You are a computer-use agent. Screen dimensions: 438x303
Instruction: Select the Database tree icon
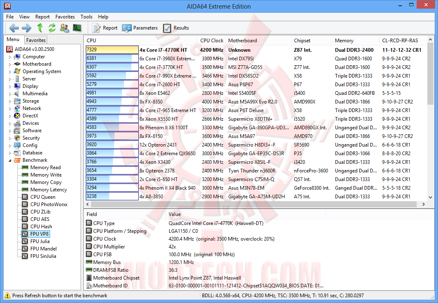pyautogui.click(x=17, y=153)
